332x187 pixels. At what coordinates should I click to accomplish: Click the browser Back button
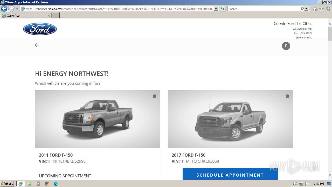click(4, 9)
